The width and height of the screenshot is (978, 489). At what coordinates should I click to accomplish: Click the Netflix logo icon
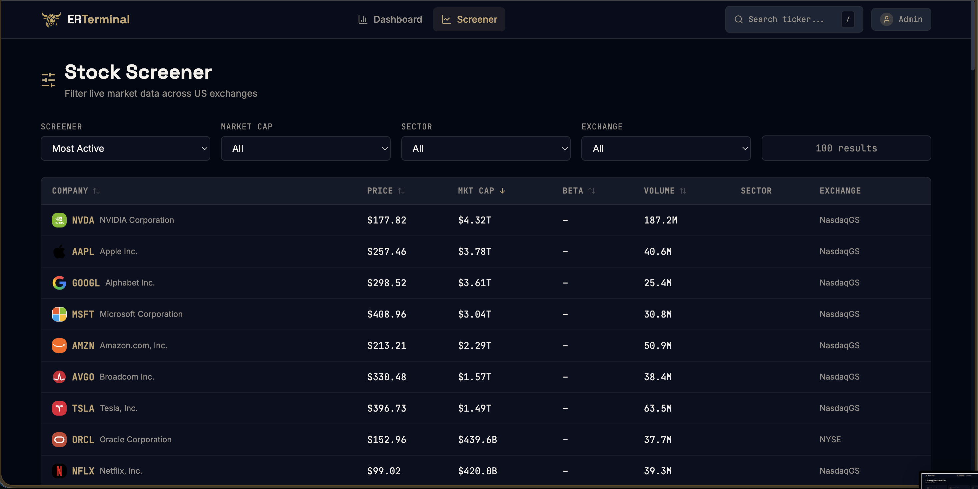tap(59, 471)
